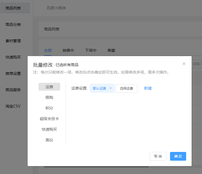Click the 百度小程序 tab
Viewport: 202px width, 174px height.
pos(56,8)
